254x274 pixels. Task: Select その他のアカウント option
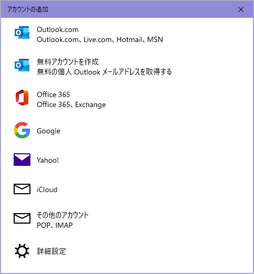[x=62, y=215]
